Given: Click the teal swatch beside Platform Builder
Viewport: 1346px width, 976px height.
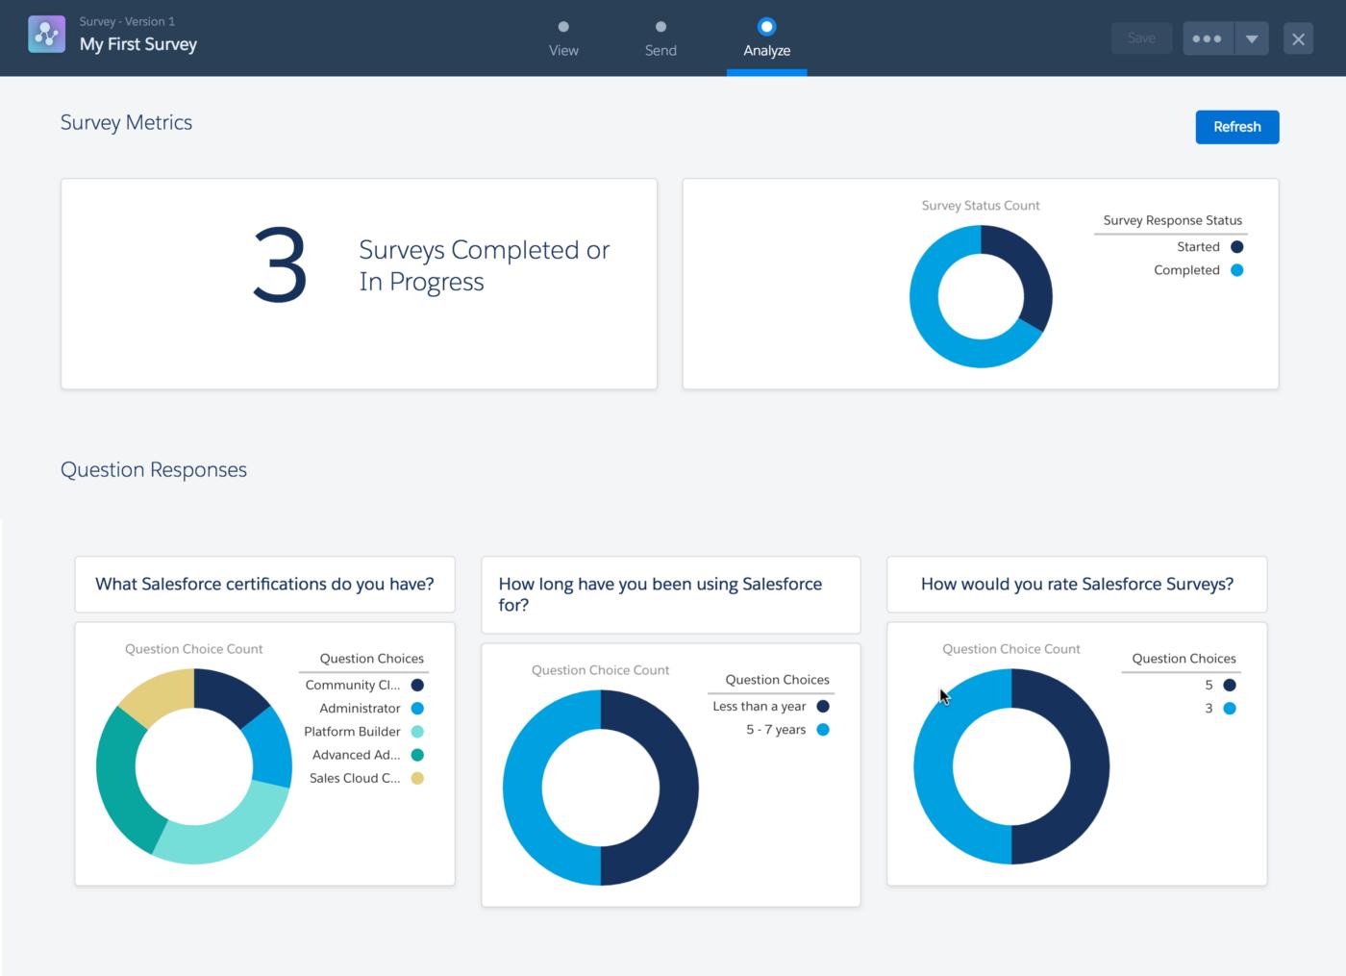Looking at the screenshot, I should (416, 732).
